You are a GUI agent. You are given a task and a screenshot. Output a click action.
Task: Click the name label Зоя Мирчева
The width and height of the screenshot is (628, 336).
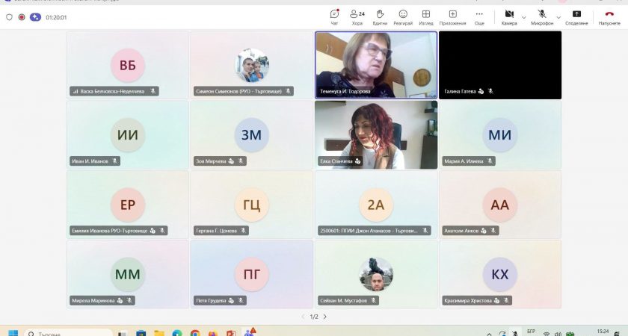coord(211,161)
